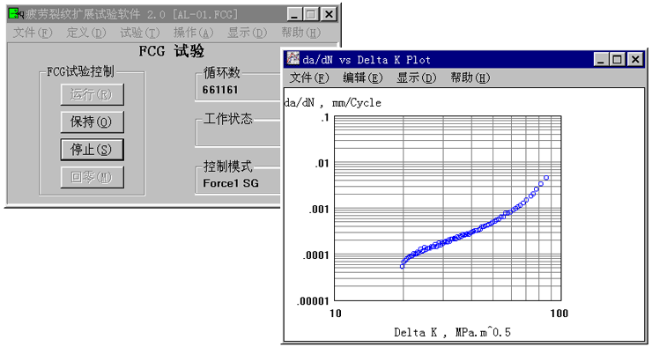
Task: Open the 编辑(E) menu in plot window
Action: click(x=363, y=78)
